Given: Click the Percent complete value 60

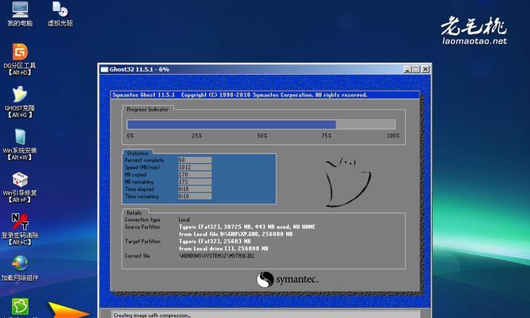Looking at the screenshot, I should point(195,160).
